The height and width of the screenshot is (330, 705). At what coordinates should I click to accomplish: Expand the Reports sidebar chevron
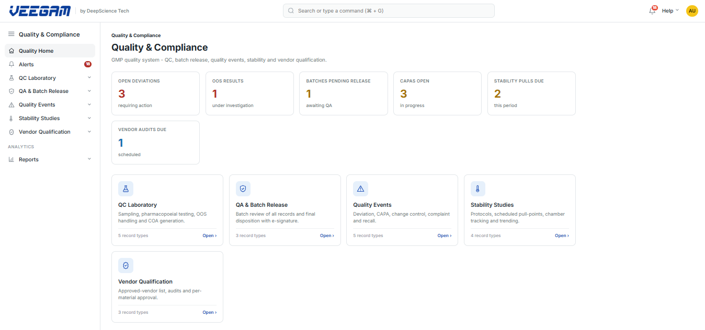click(89, 159)
